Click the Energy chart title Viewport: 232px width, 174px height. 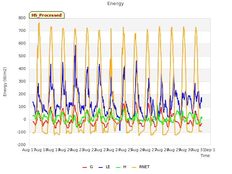click(x=116, y=4)
